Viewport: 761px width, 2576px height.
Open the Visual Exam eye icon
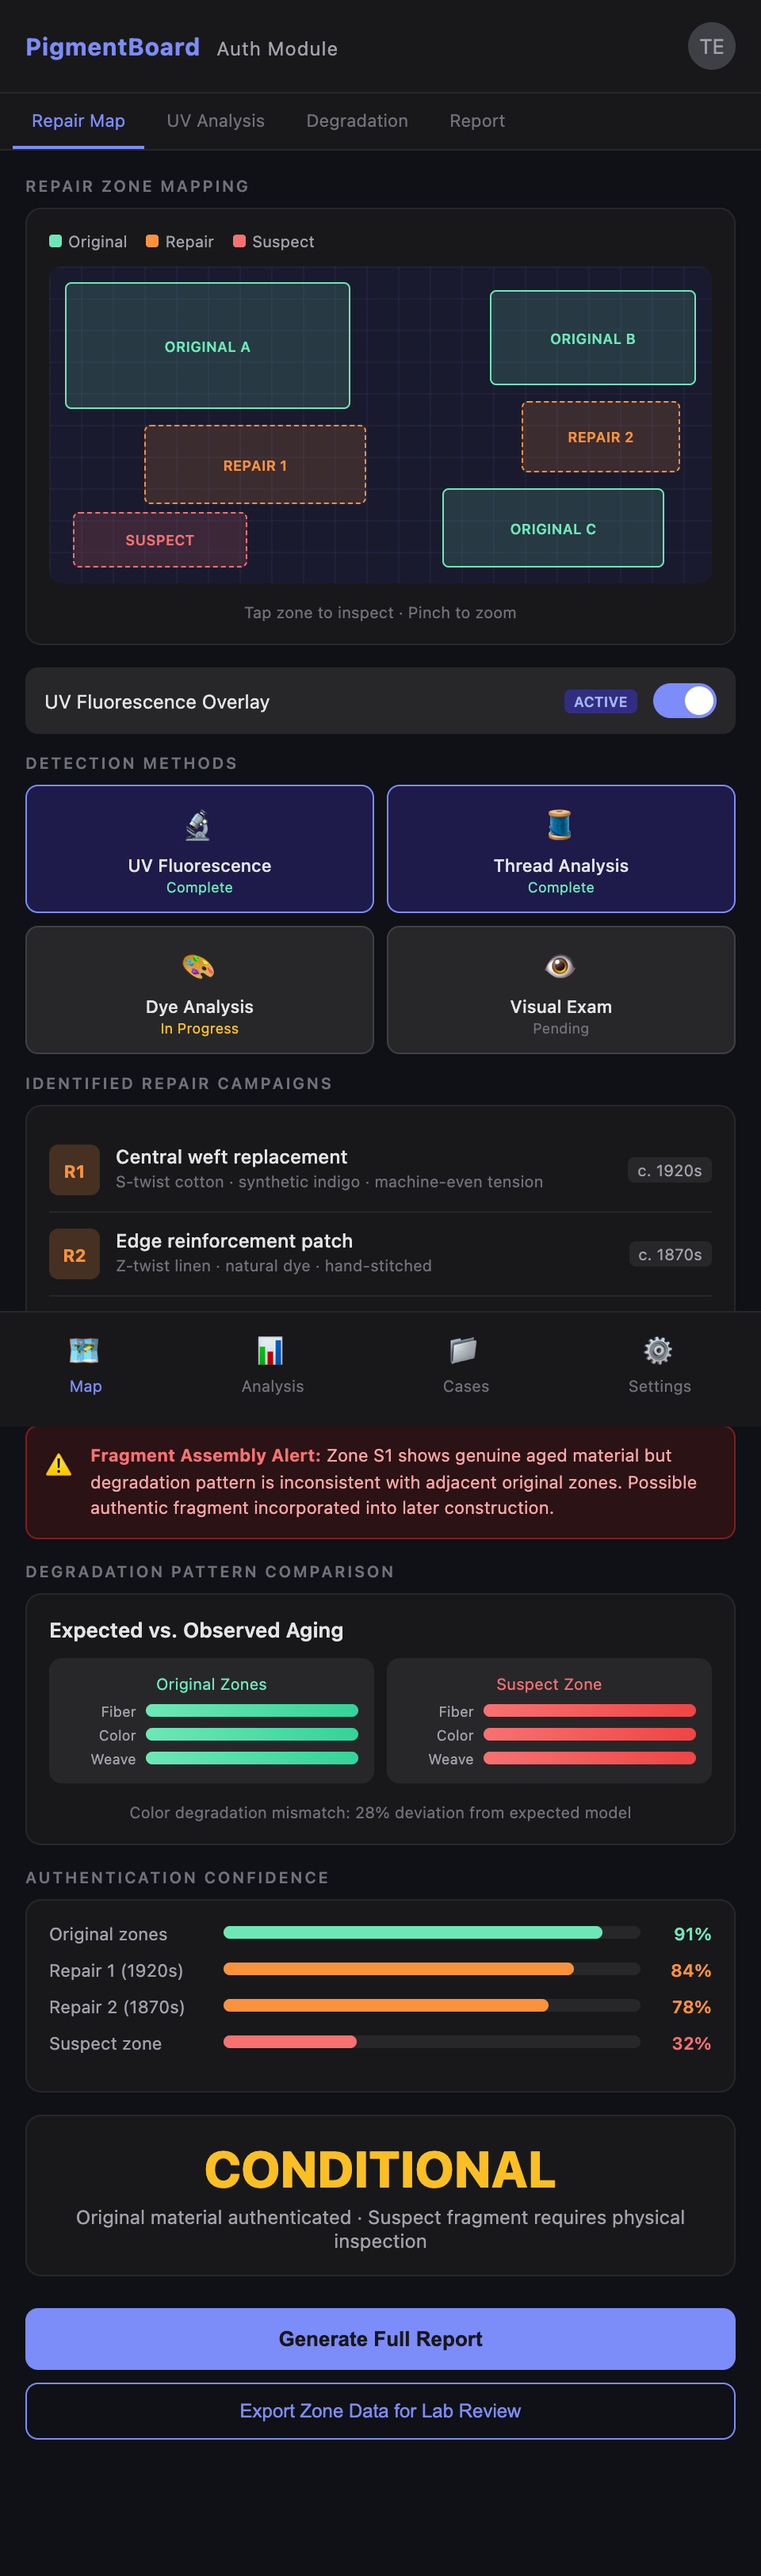[560, 966]
